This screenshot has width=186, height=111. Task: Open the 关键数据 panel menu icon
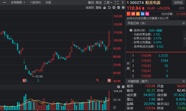point(184,81)
